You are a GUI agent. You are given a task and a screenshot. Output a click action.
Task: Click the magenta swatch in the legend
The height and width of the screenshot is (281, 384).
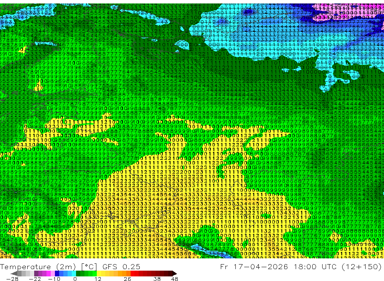coord(48,274)
